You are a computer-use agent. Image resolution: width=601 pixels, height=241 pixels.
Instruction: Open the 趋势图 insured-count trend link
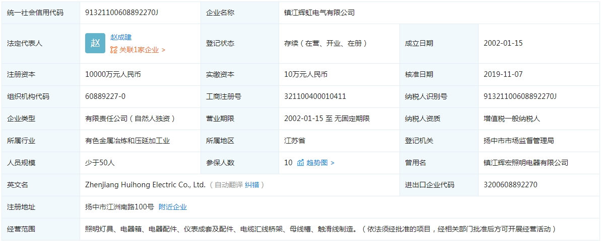pos(320,163)
